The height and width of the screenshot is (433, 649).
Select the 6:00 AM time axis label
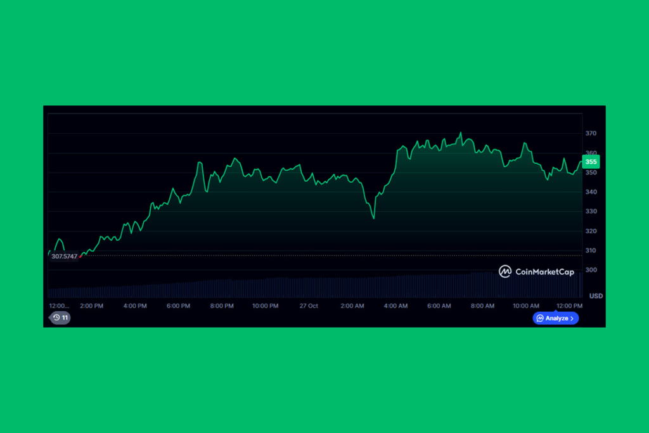coord(439,306)
